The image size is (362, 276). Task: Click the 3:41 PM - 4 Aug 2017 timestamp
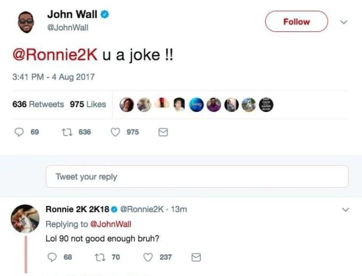pos(53,77)
